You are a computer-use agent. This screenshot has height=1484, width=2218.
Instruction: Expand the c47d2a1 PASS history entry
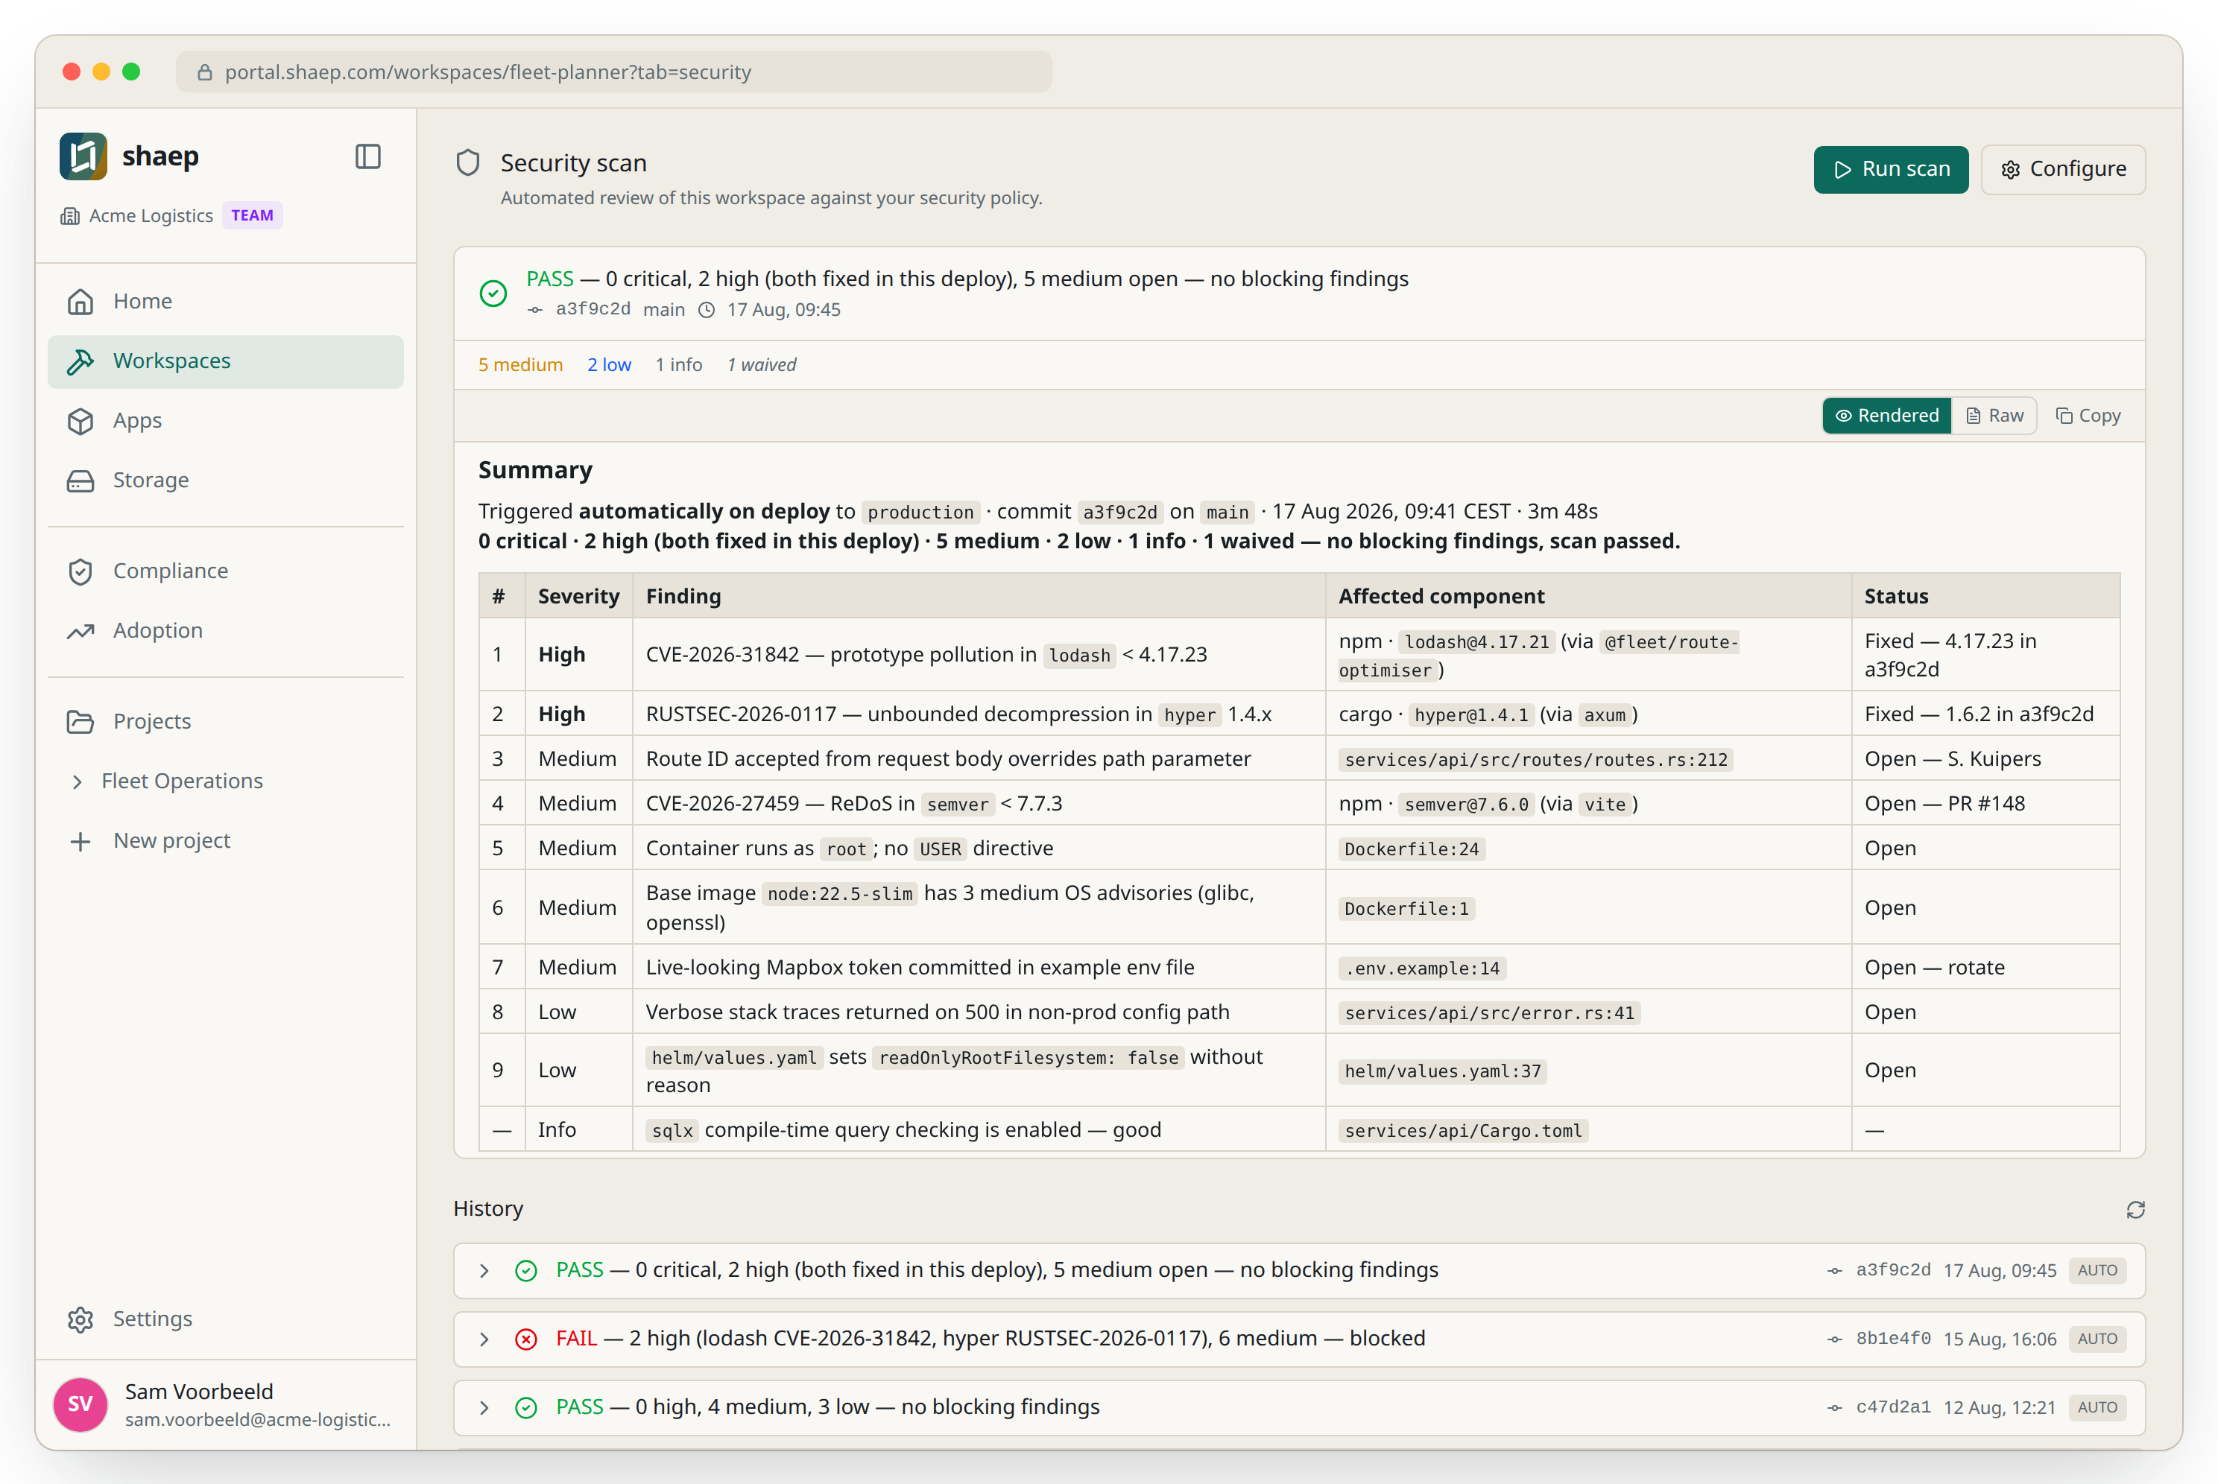click(484, 1407)
